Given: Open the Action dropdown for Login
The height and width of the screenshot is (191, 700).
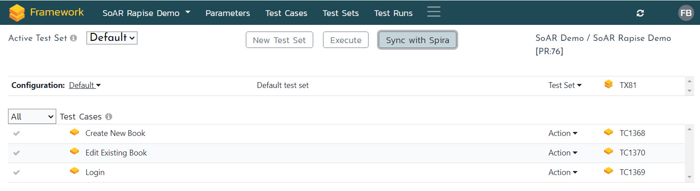Looking at the screenshot, I should (563, 172).
